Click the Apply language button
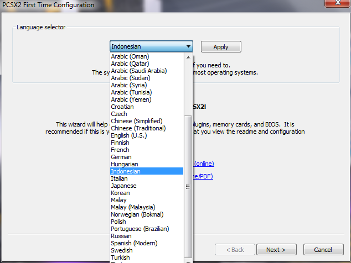 (x=221, y=47)
